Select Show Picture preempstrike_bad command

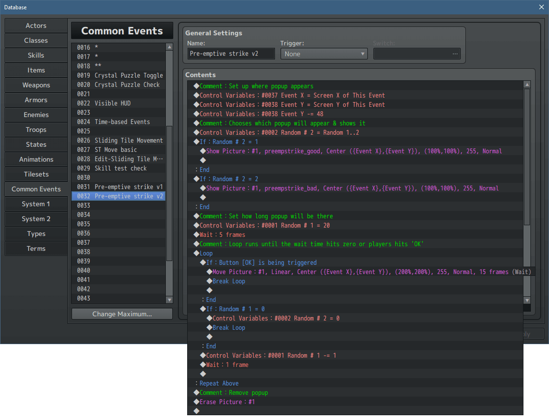(x=355, y=189)
